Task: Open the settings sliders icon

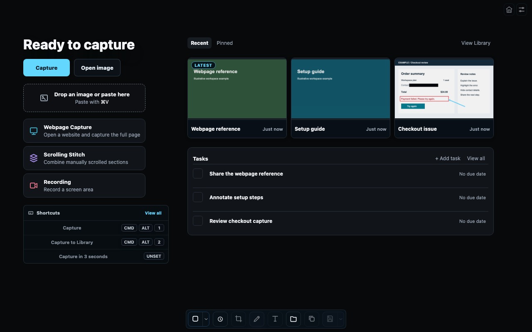Action: [x=522, y=10]
